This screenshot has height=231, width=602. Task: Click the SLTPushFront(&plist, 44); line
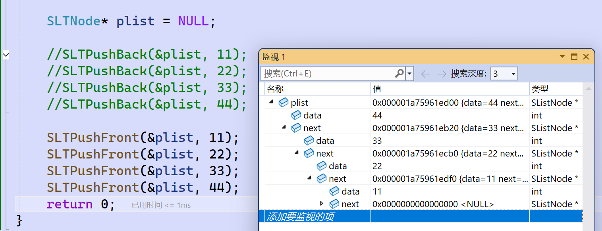[x=143, y=188]
